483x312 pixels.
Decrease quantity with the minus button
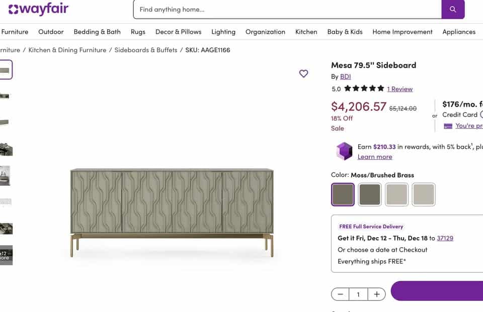341,294
